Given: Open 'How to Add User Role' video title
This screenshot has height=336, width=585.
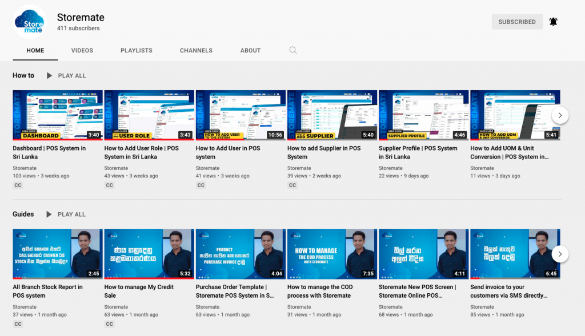Looking at the screenshot, I should coord(141,152).
